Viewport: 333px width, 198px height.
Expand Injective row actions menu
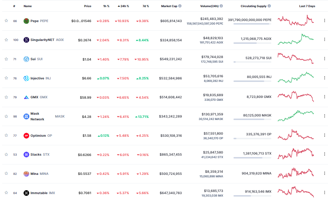tap(324, 78)
